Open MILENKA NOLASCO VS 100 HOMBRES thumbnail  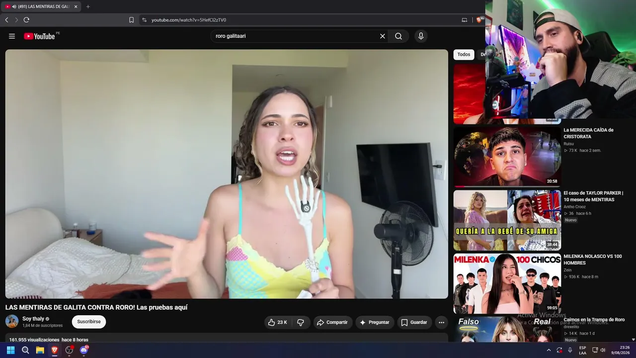coord(507,283)
